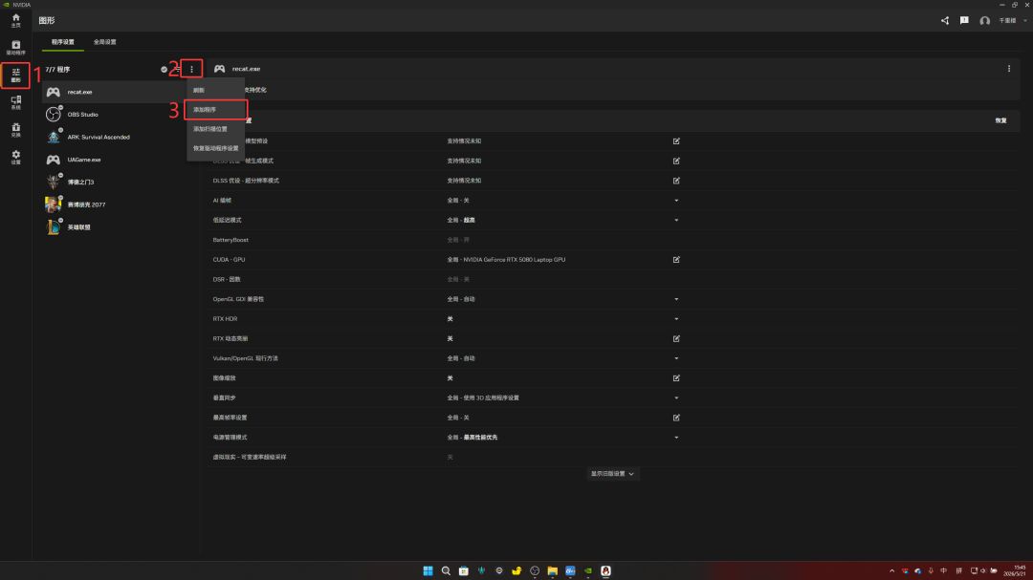Click the DSR - 因数 setting label

[226, 279]
